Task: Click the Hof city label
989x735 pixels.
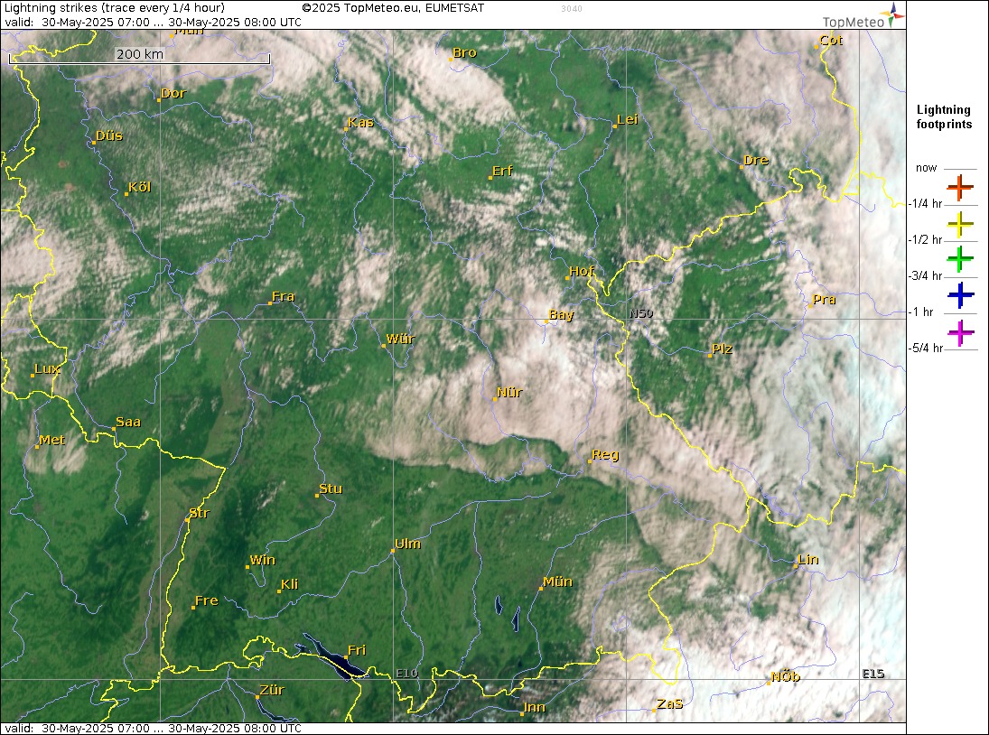Action: (581, 271)
